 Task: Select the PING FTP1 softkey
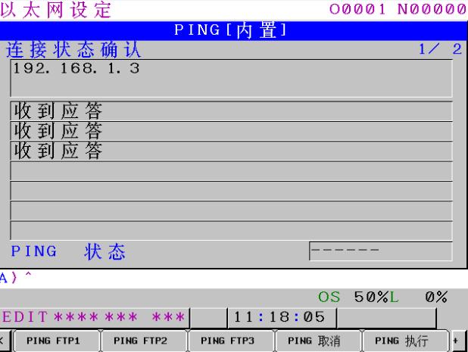click(x=56, y=341)
